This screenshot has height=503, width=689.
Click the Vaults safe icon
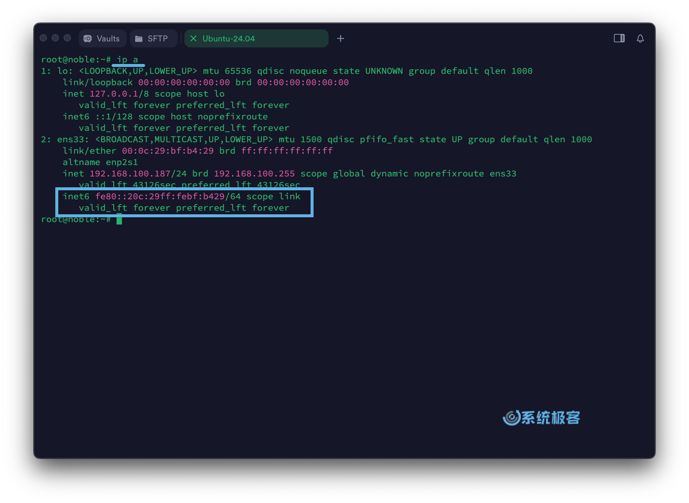tap(88, 39)
